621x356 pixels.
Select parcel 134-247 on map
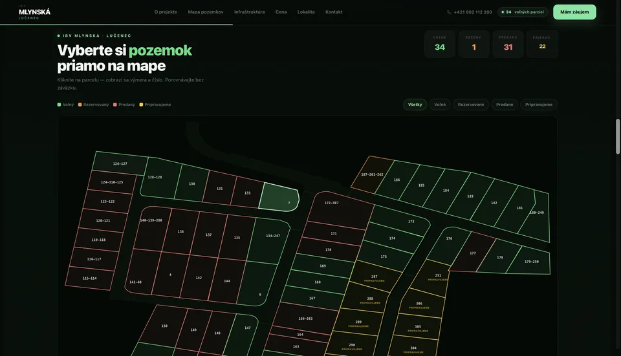tap(269, 240)
